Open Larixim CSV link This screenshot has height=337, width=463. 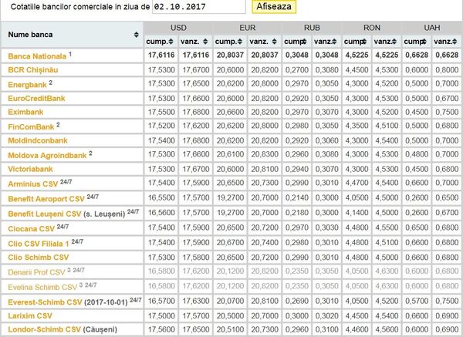30,315
